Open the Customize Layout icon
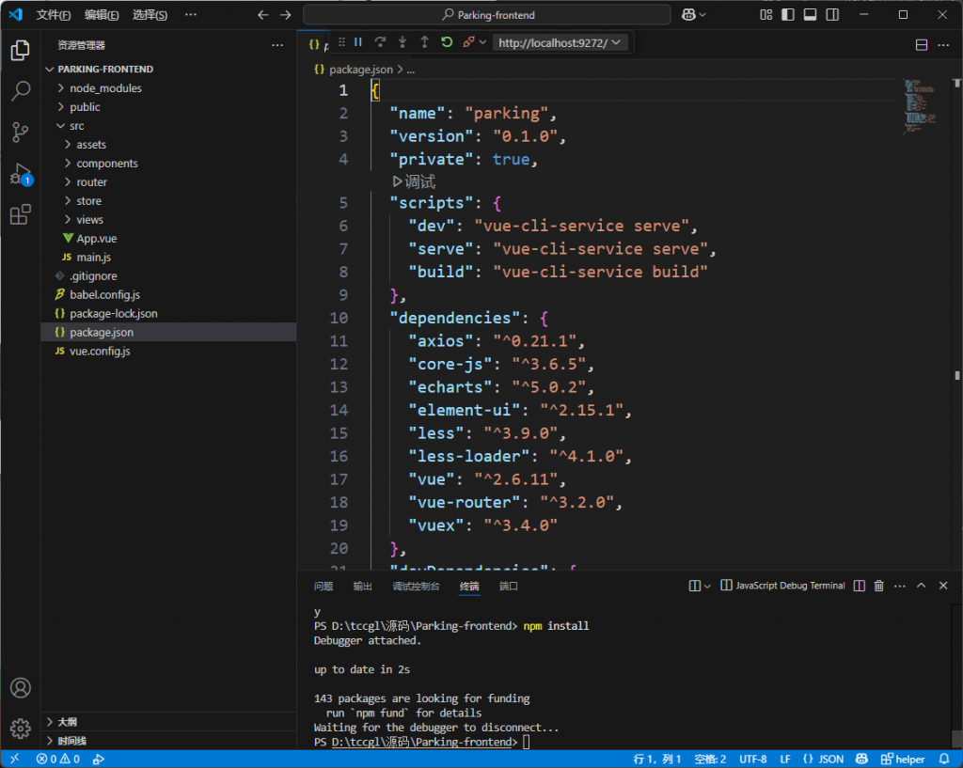963x768 pixels. coord(766,15)
